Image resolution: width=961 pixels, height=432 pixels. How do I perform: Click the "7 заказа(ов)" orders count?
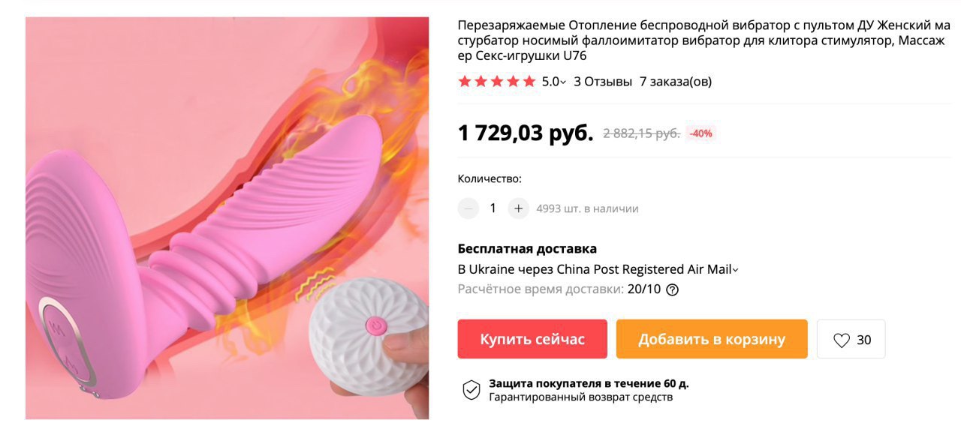click(x=676, y=82)
